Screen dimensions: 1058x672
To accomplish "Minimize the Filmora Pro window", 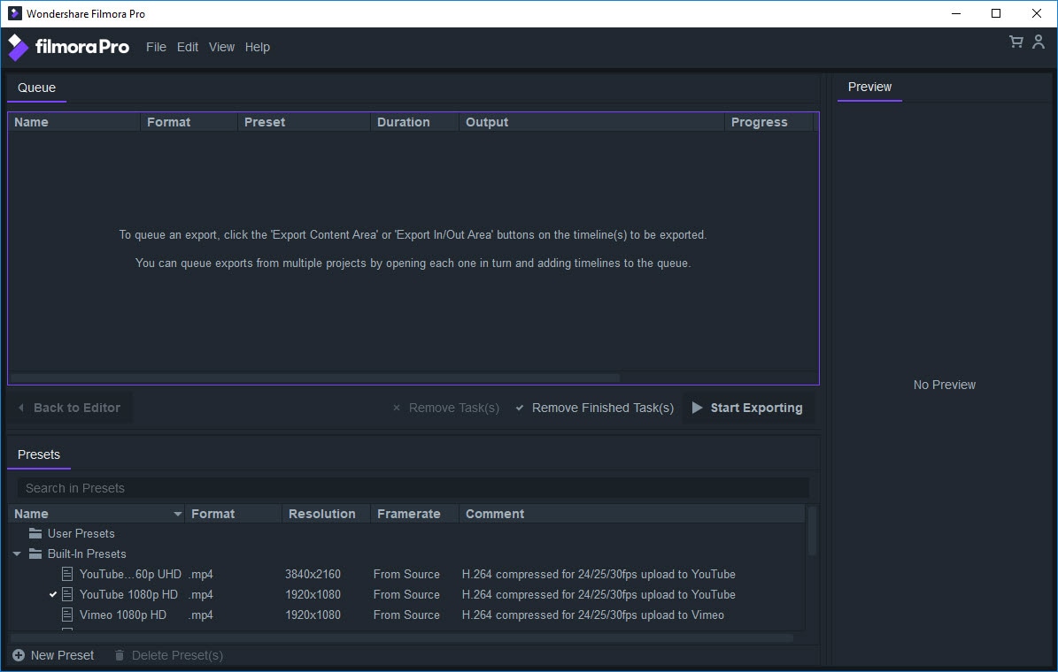I will [956, 13].
